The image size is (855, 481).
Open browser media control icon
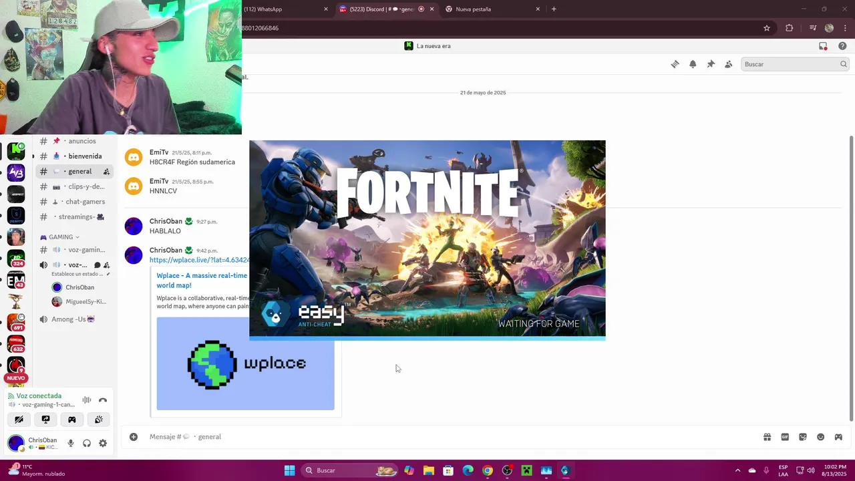pyautogui.click(x=813, y=28)
